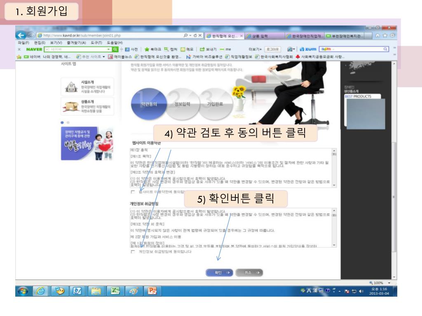The image size is (422, 316).
Task: Click the browser back arrow button
Action: click(x=21, y=35)
